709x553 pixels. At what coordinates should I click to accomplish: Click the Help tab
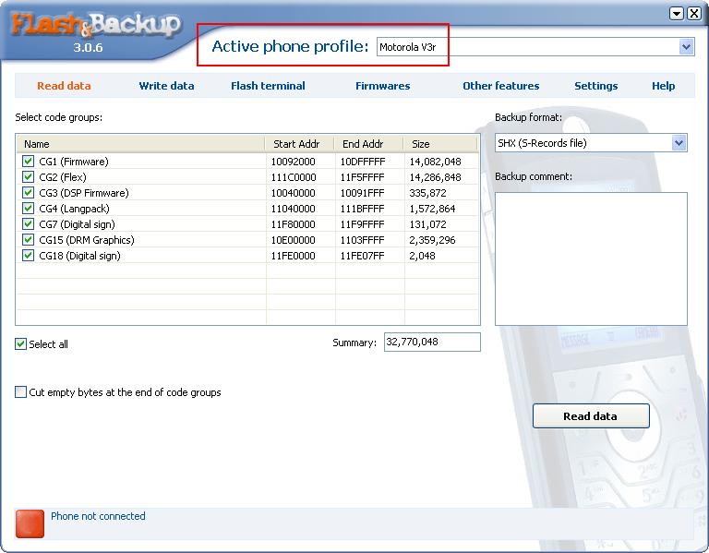coord(663,86)
